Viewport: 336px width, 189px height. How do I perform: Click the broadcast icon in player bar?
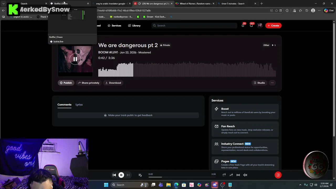coord(238,175)
